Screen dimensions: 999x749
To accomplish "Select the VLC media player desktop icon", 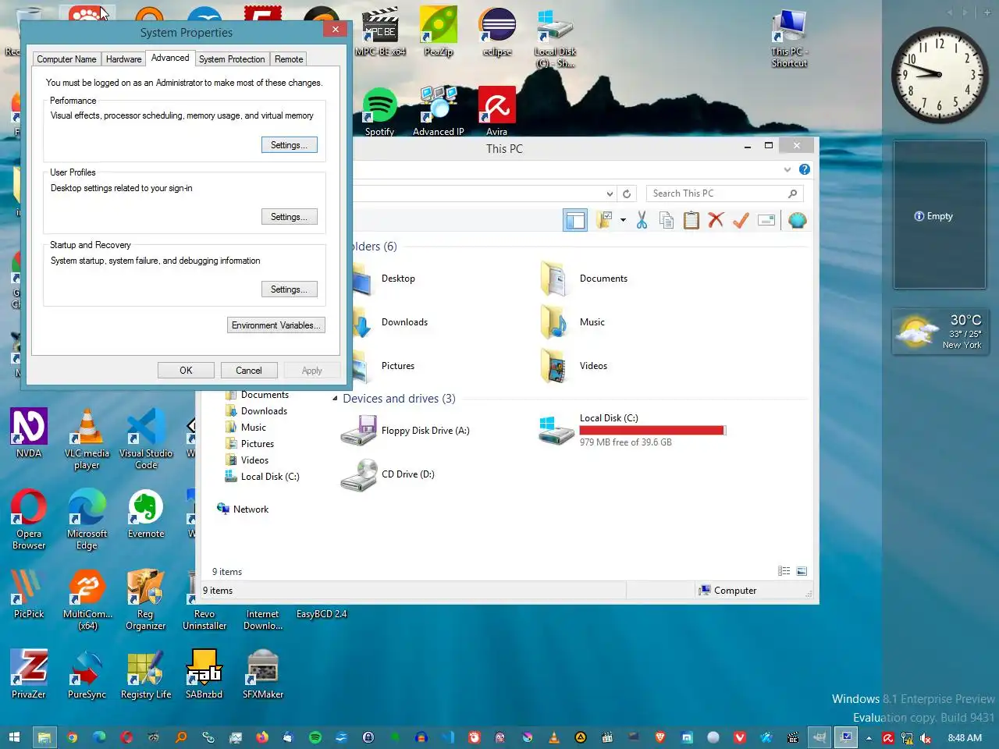I will pos(87,438).
